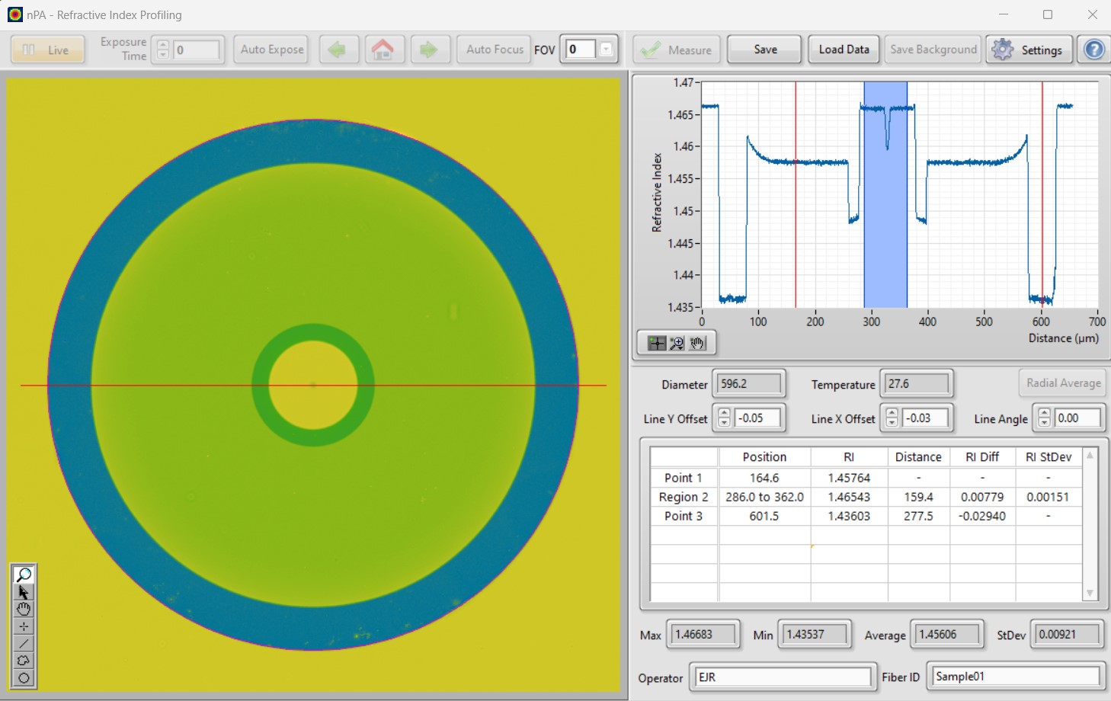Click the Max value readout
This screenshot has height=701, width=1111.
(x=703, y=635)
